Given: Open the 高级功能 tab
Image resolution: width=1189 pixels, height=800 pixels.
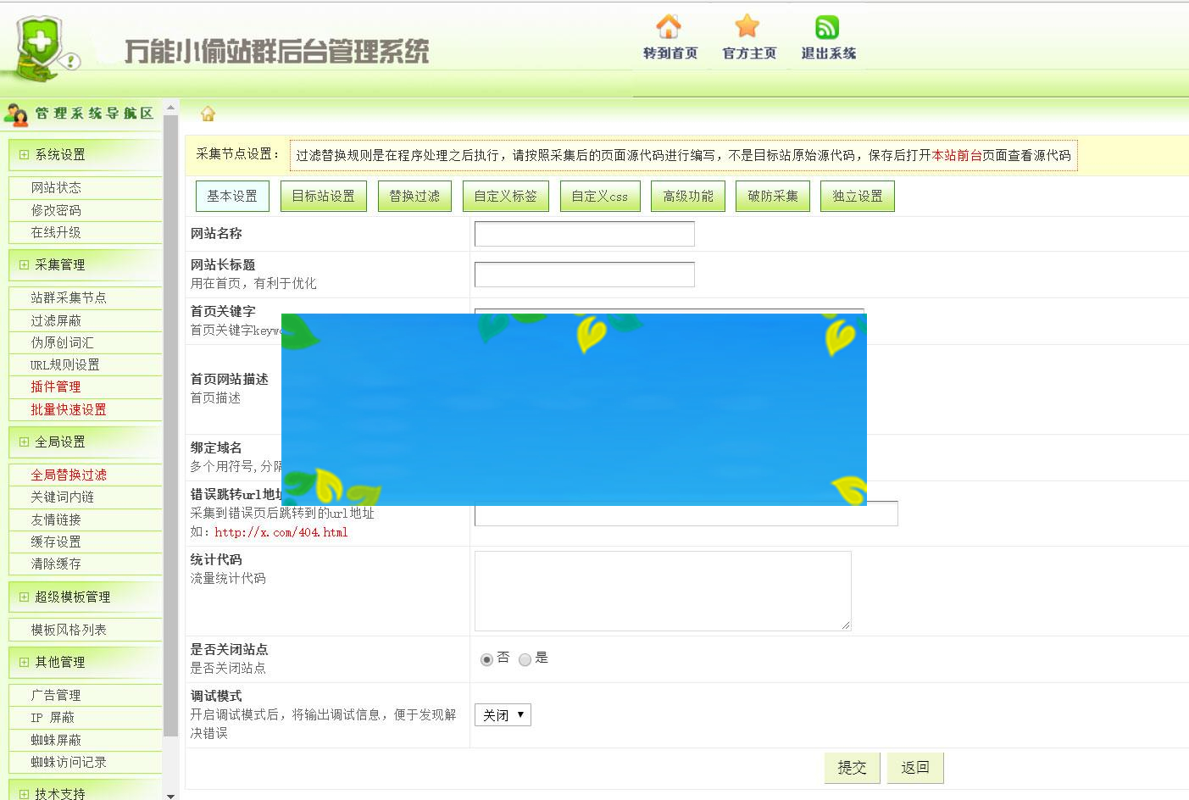Looking at the screenshot, I should pos(687,196).
